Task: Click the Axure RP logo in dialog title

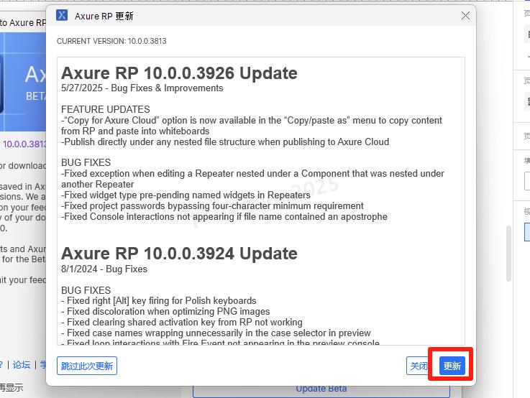Action: (x=62, y=15)
